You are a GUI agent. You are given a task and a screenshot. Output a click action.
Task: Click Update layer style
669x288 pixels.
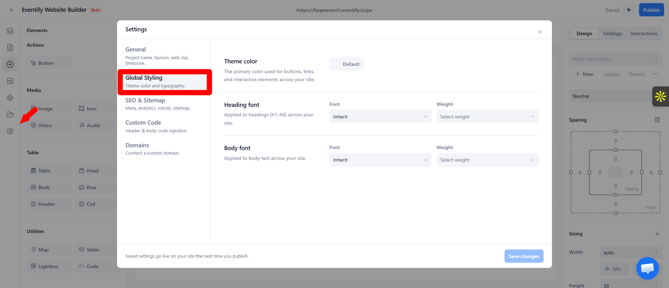612,74
